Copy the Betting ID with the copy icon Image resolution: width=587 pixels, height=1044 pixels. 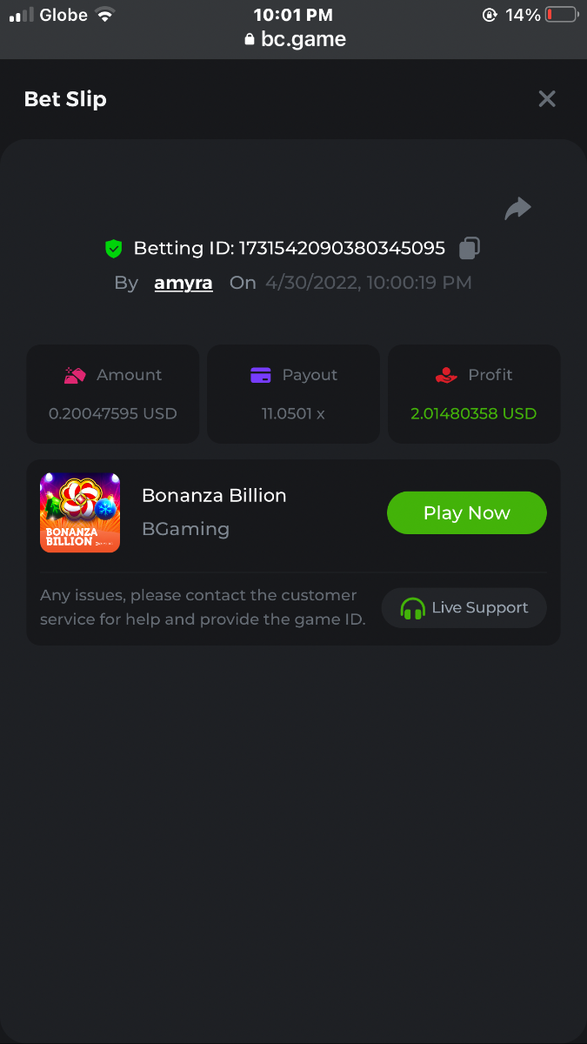point(469,248)
